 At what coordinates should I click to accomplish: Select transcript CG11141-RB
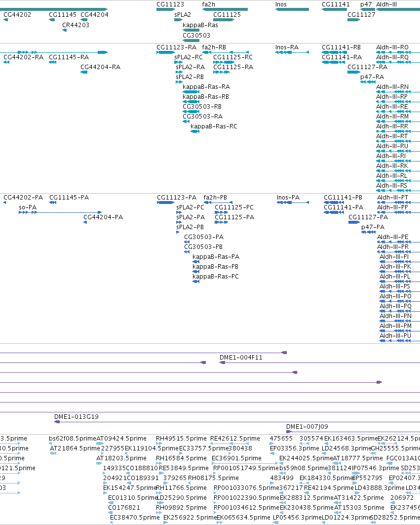[342, 47]
